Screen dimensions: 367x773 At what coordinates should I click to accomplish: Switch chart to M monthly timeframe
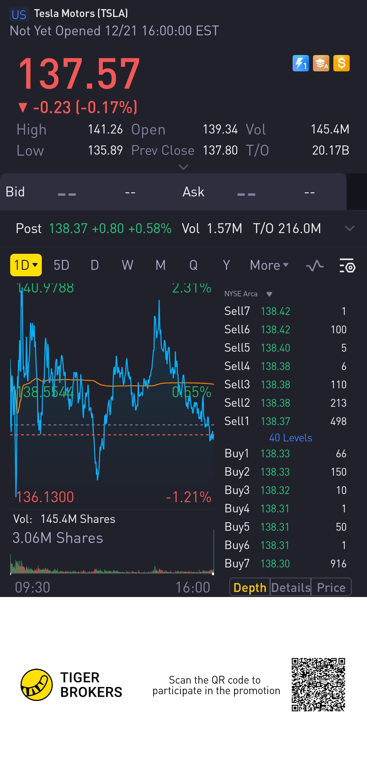click(161, 265)
